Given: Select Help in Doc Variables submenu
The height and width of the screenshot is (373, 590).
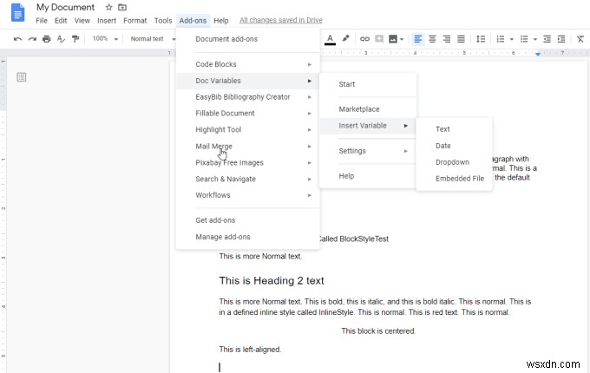Looking at the screenshot, I should [368, 176].
